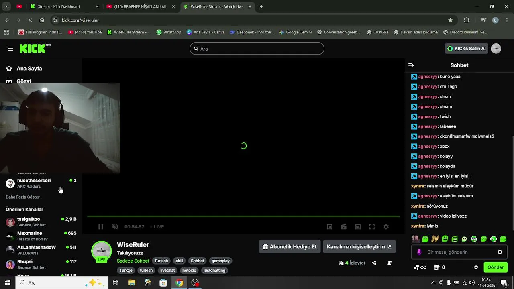
Task: Click the justchatting stream tag
Action: (214, 271)
